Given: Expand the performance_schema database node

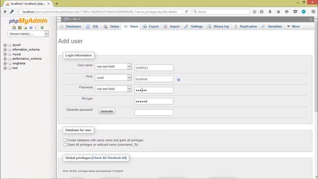Looking at the screenshot, I should point(5,59).
